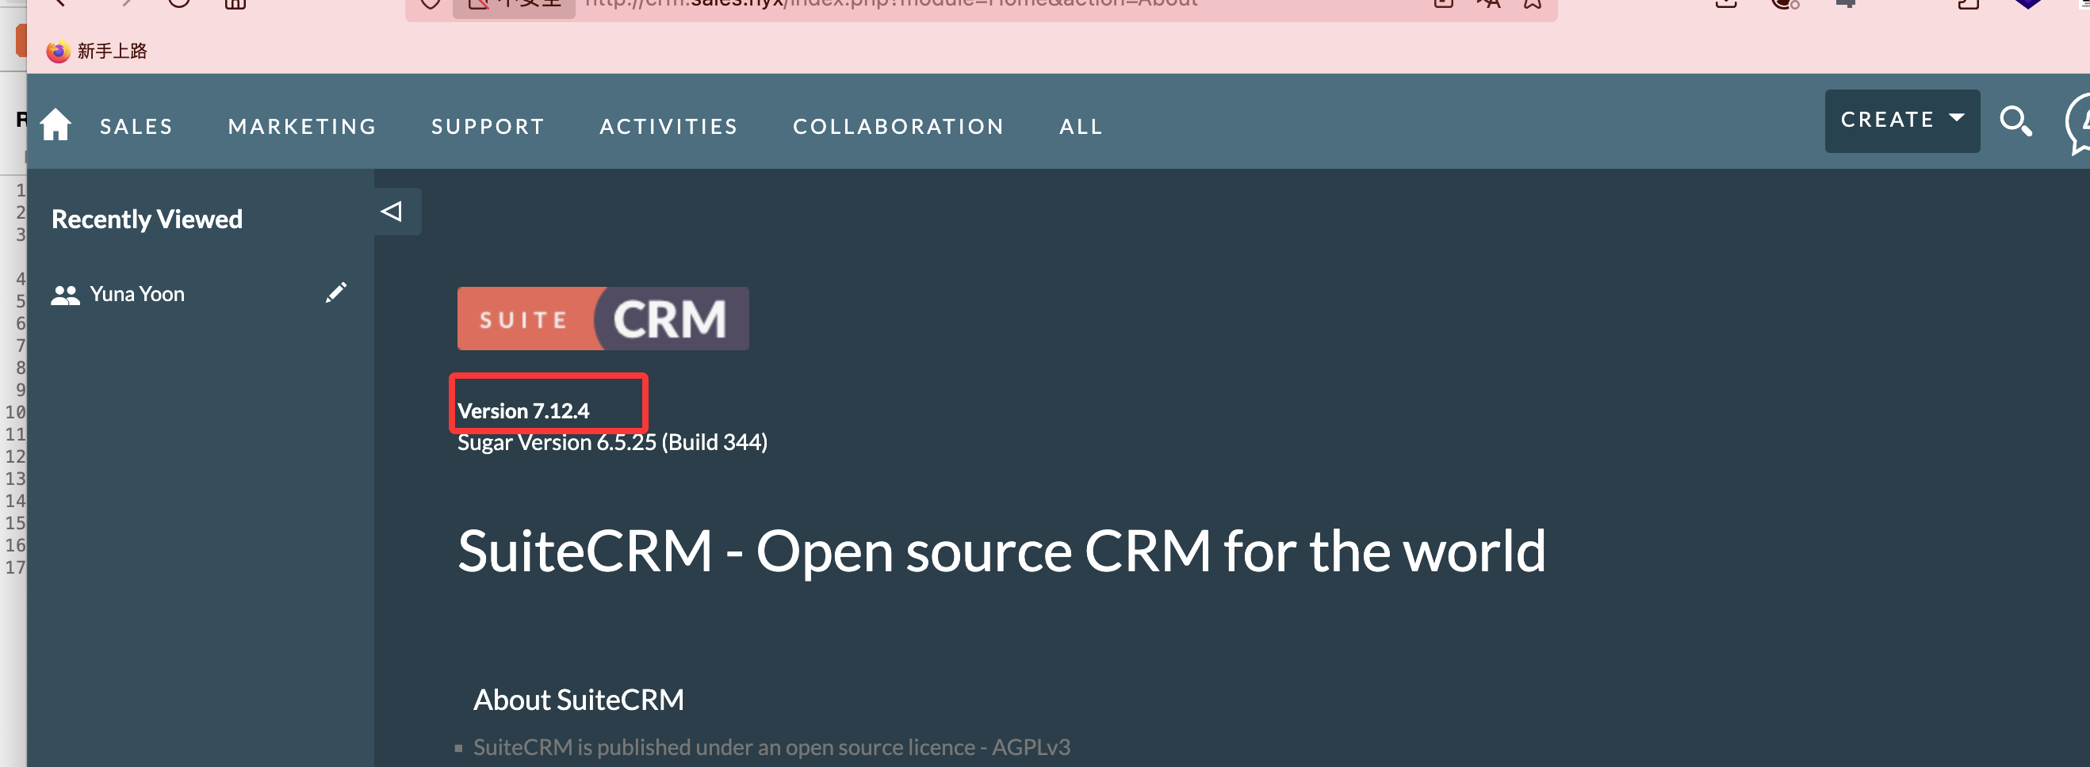Screen dimensions: 2090x767
Task: Click the Recently Viewed sidebar heading
Action: pos(147,219)
